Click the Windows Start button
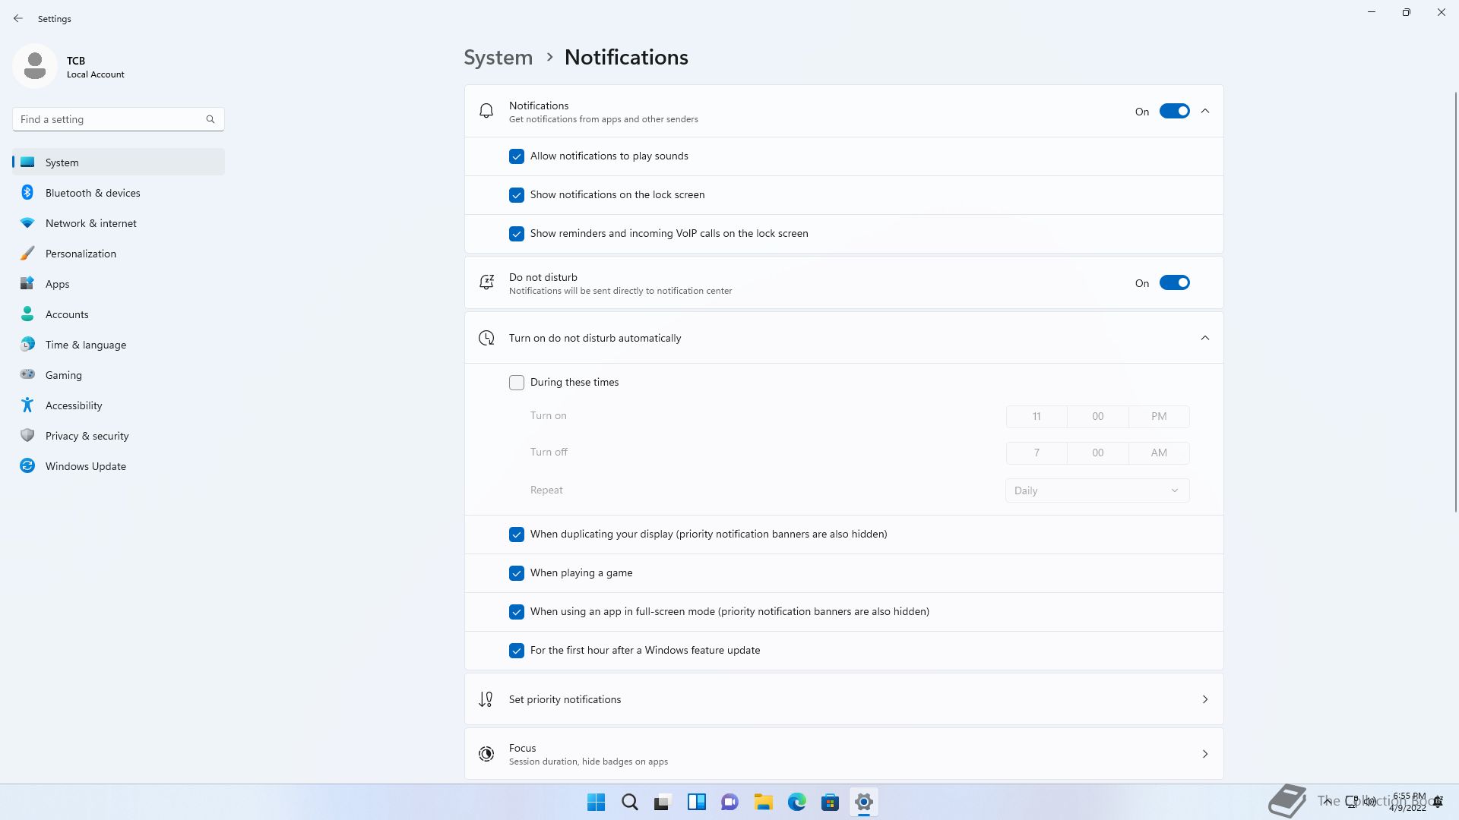The height and width of the screenshot is (820, 1459). [x=597, y=802]
